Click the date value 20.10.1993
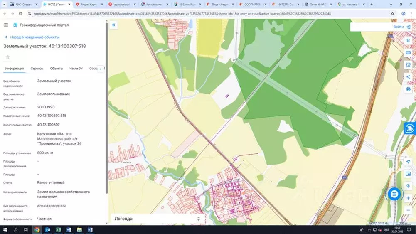 [46, 107]
